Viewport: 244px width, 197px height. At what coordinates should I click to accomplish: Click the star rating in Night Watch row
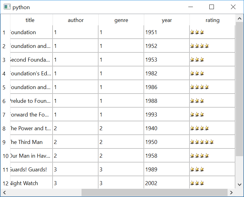coord(197,183)
